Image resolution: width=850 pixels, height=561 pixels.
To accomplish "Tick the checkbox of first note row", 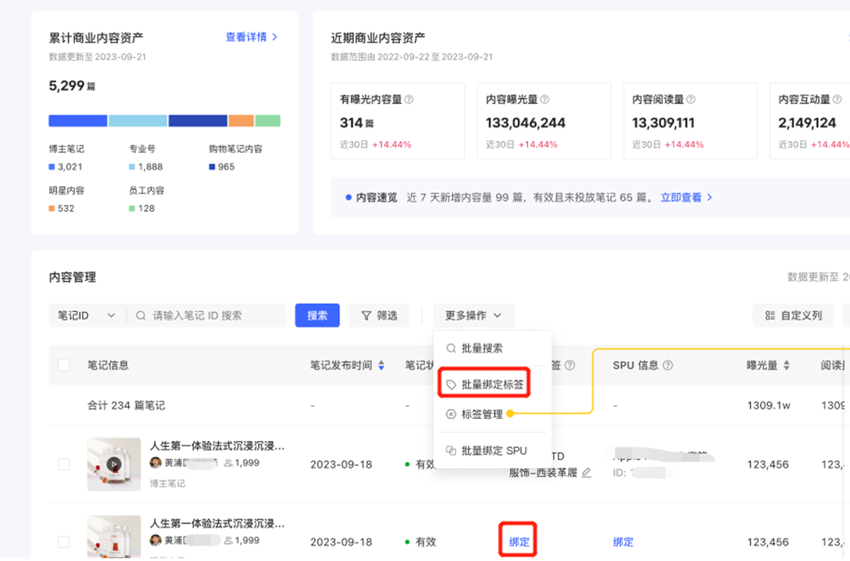I will pyautogui.click(x=64, y=464).
